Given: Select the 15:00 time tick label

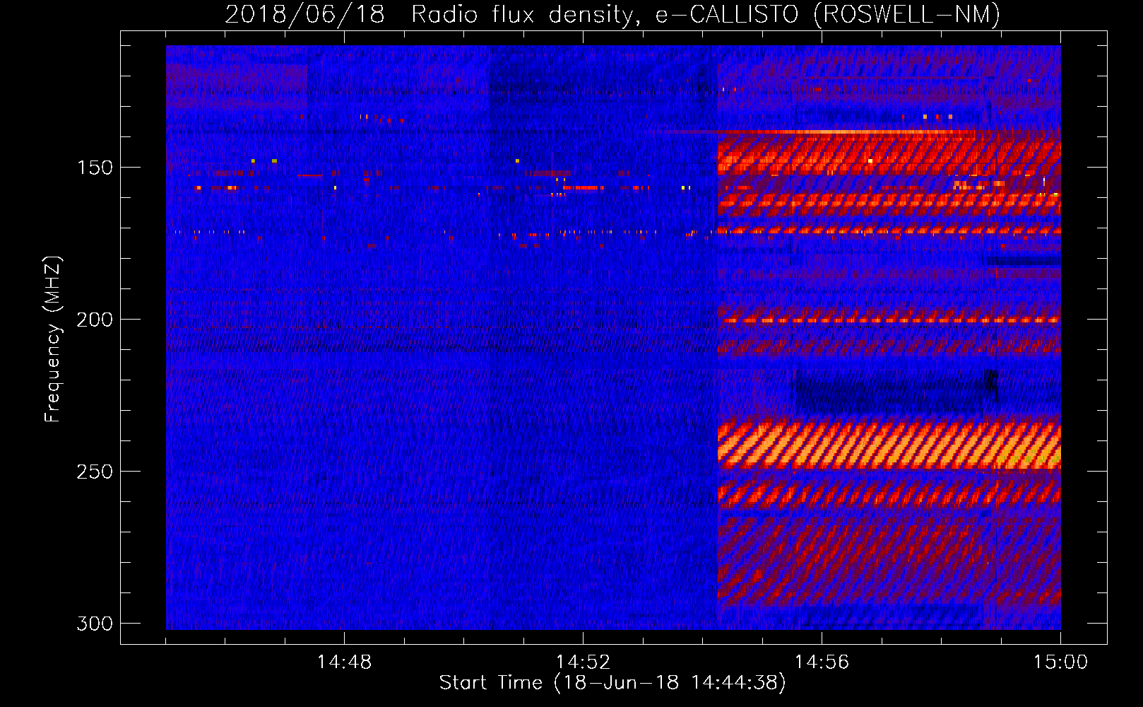Looking at the screenshot, I should 1060,662.
